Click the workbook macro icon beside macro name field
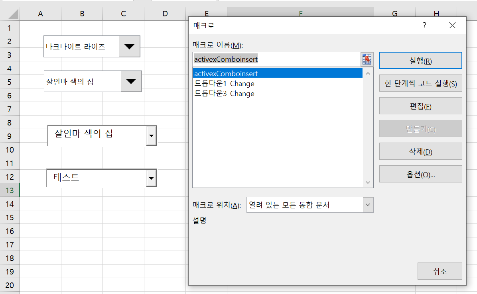The image size is (477, 294). (x=367, y=59)
